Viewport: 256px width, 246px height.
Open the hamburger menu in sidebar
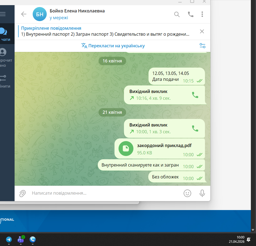pos(3,14)
